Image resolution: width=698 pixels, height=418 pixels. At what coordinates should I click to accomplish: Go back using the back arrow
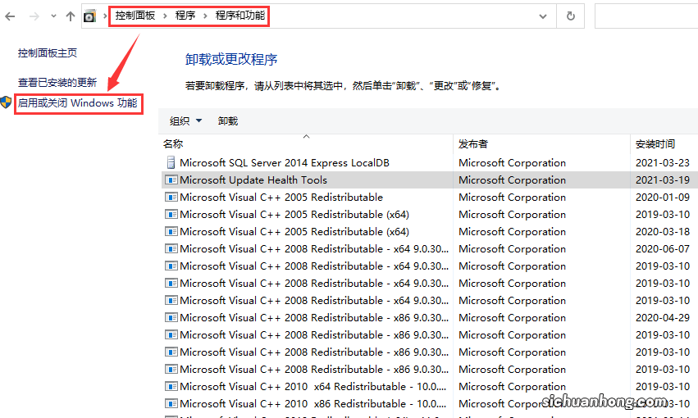click(10, 16)
